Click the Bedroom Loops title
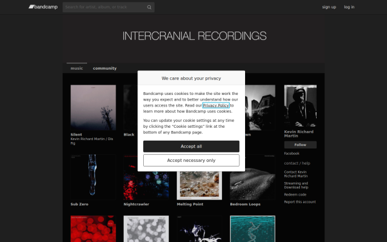The height and width of the screenshot is (242, 387). point(245,204)
